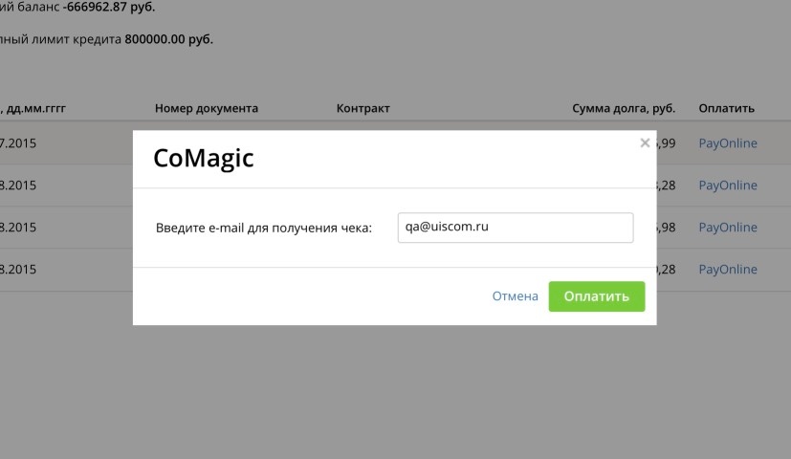Click the CoMagic dialog title
Image resolution: width=791 pixels, height=459 pixels.
pyautogui.click(x=204, y=158)
